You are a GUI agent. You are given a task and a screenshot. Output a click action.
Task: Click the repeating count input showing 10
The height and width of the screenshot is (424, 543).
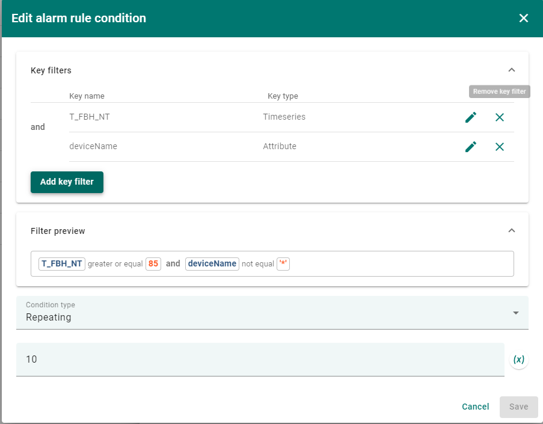click(260, 359)
